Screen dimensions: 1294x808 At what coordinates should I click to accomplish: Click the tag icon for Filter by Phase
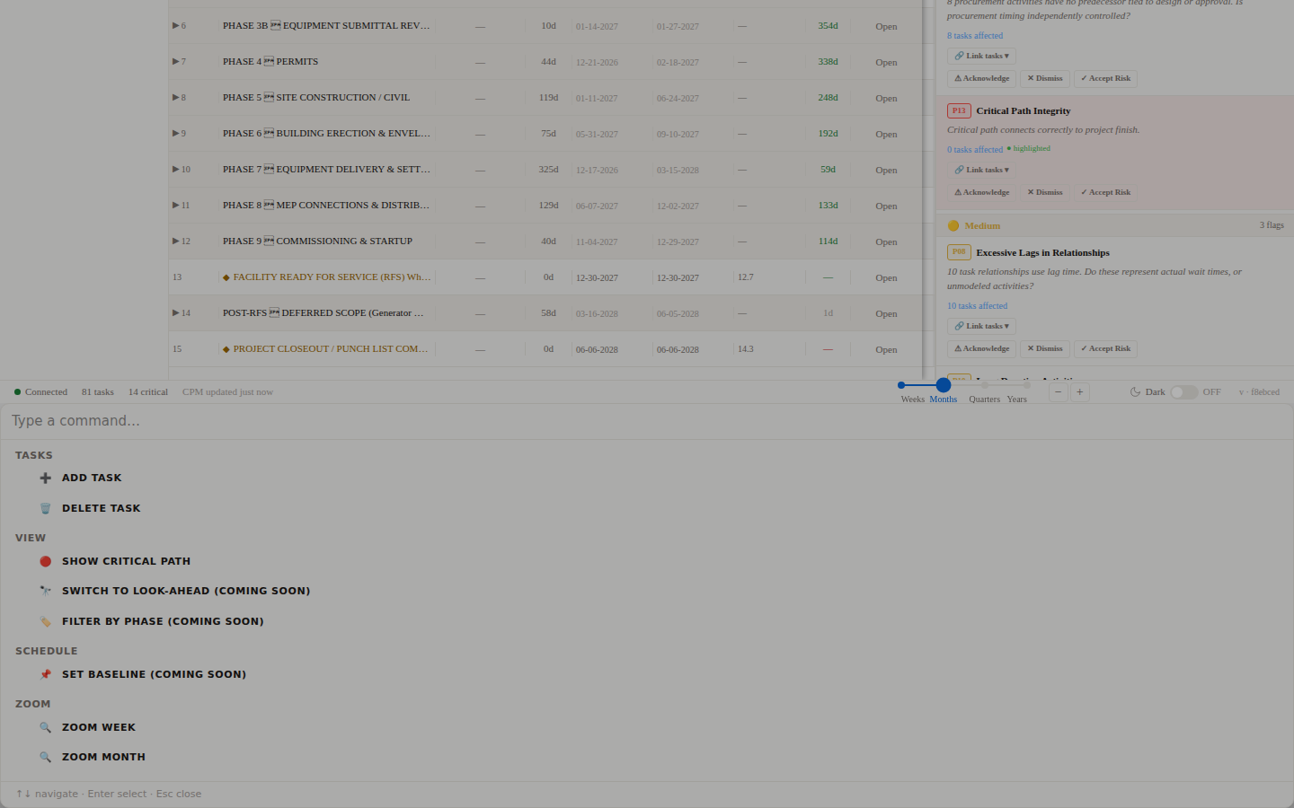pyautogui.click(x=46, y=621)
